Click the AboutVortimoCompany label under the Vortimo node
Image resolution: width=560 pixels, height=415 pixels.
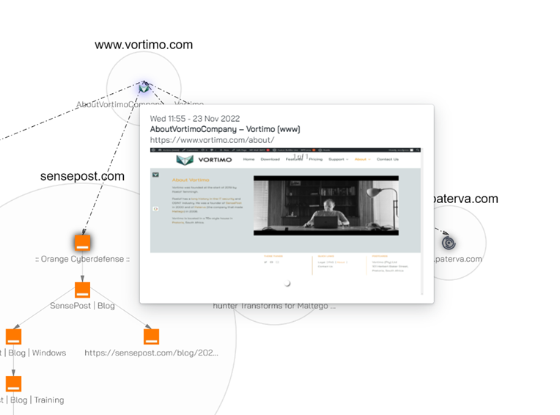[x=119, y=104]
